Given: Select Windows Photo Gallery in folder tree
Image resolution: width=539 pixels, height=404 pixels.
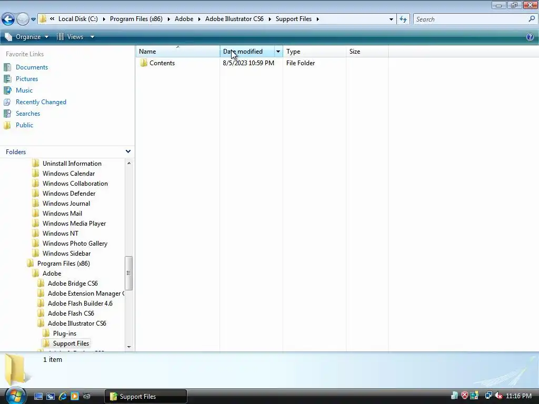Looking at the screenshot, I should point(75,243).
